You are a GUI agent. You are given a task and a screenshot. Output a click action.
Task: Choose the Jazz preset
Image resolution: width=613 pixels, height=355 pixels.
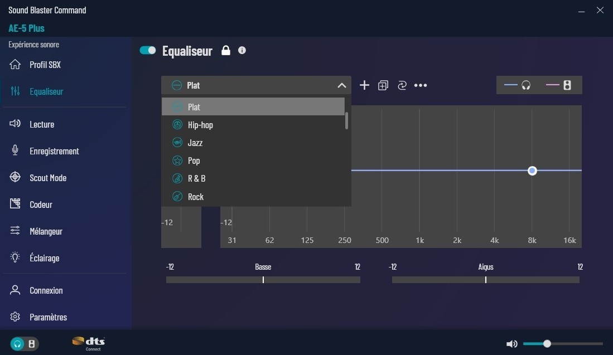(x=253, y=143)
